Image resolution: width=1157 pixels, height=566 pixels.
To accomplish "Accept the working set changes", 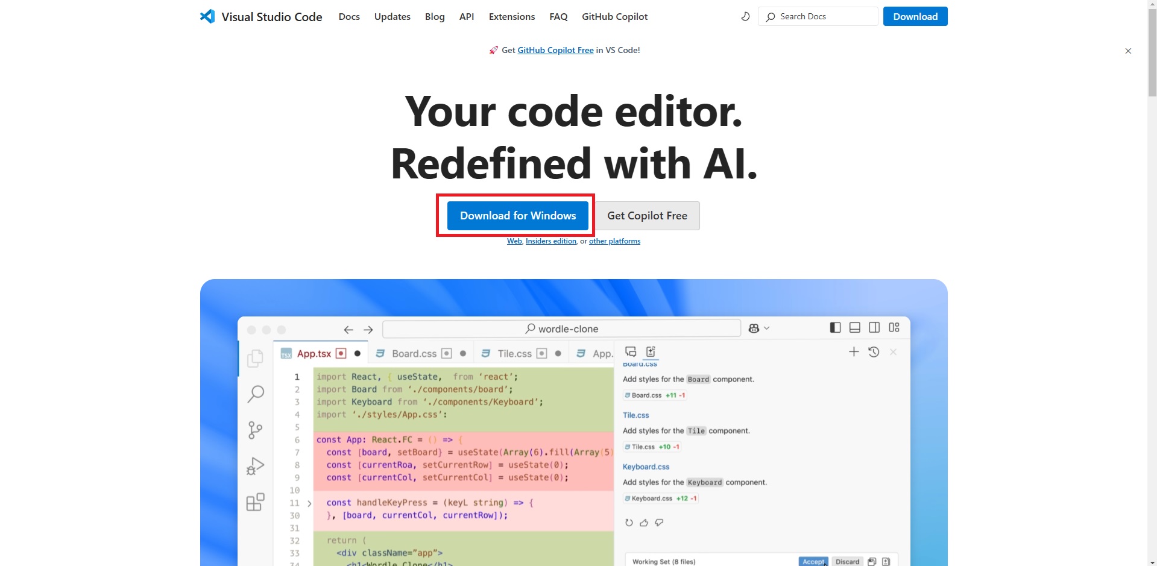I will (813, 561).
